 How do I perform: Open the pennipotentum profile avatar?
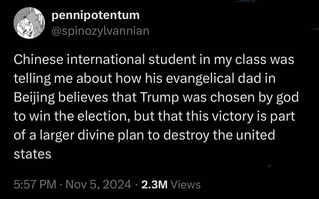coord(29,23)
